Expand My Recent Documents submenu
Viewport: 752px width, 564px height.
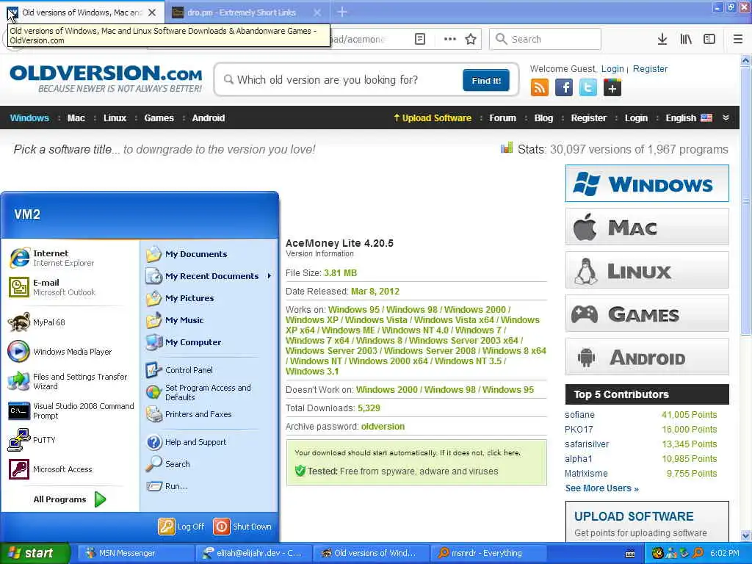point(209,276)
